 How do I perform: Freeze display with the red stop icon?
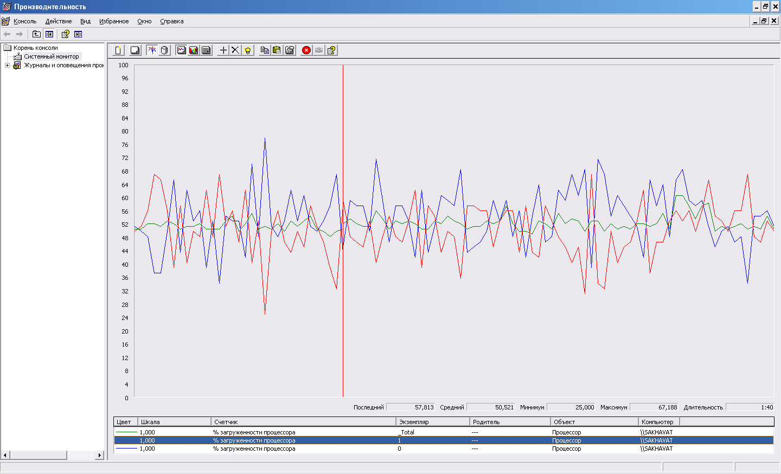[x=306, y=50]
